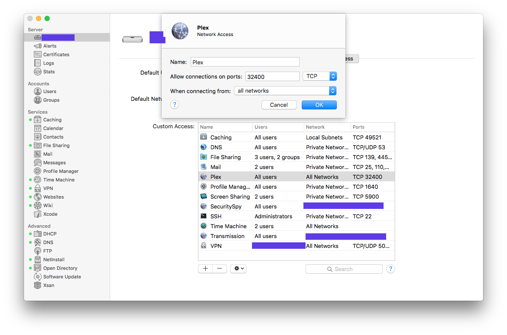Open Stats in the sidebar
The width and height of the screenshot is (507, 335).
[49, 72]
